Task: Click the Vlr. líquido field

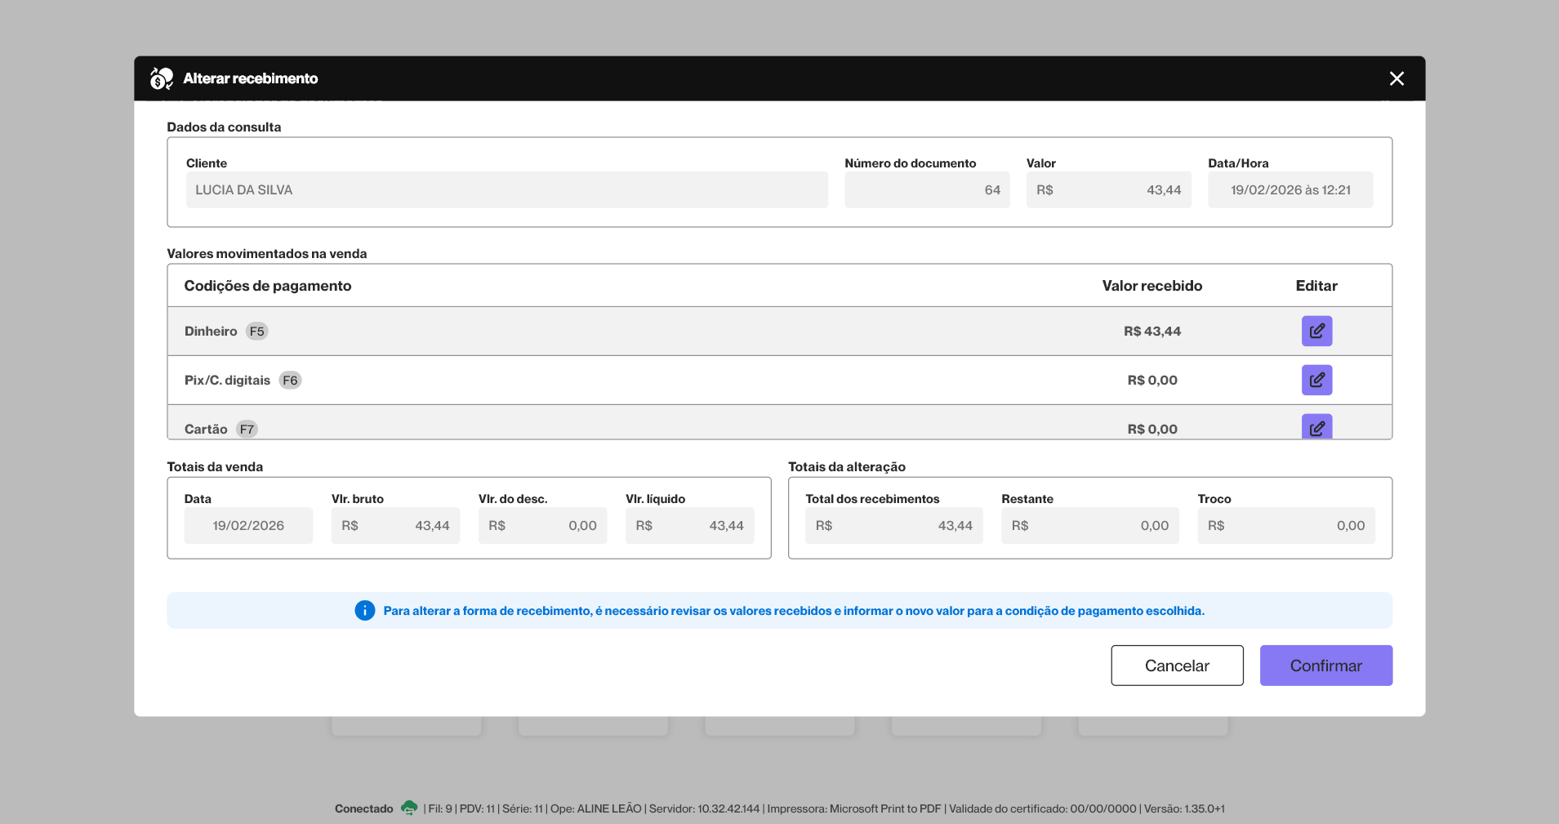Action: (689, 525)
